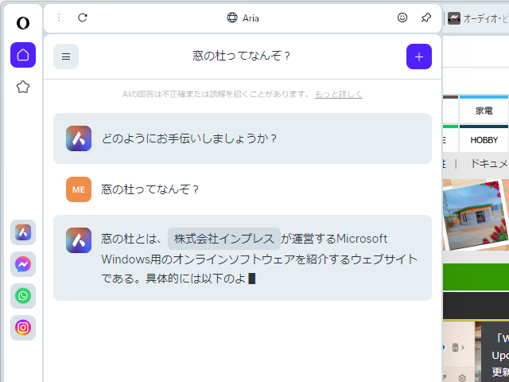
Task: Open the bookmarks star icon in sidebar
Action: [x=23, y=87]
